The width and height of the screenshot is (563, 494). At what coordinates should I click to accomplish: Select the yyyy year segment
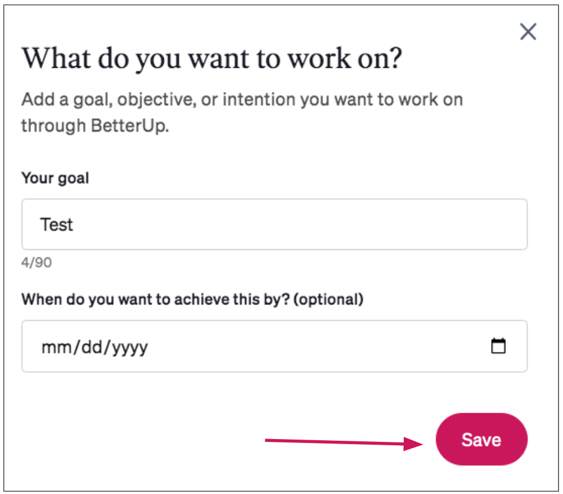(130, 348)
